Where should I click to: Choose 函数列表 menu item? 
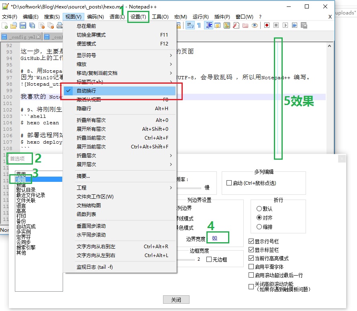pyautogui.click(x=120, y=214)
